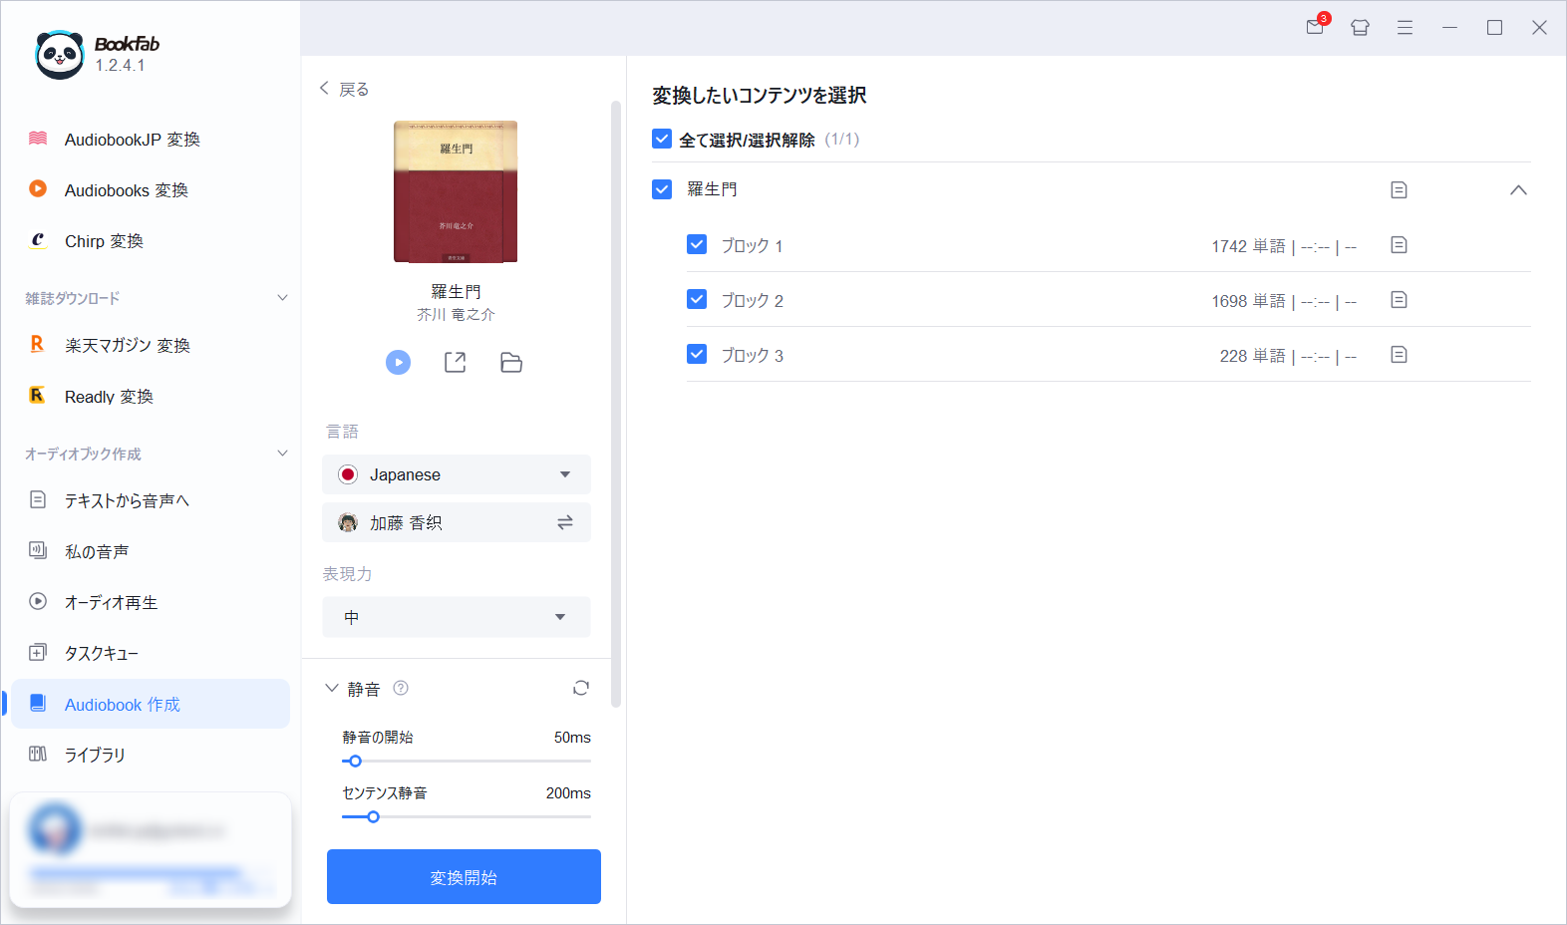1567x925 pixels.
Task: Click the ブロック 1 label
Action: pyautogui.click(x=753, y=245)
